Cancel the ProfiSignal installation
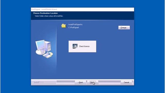 pyautogui.click(x=126, y=82)
